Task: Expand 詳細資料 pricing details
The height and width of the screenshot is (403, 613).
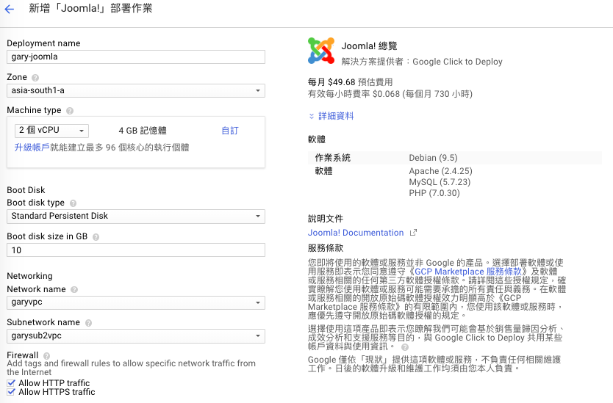Action: (331, 116)
